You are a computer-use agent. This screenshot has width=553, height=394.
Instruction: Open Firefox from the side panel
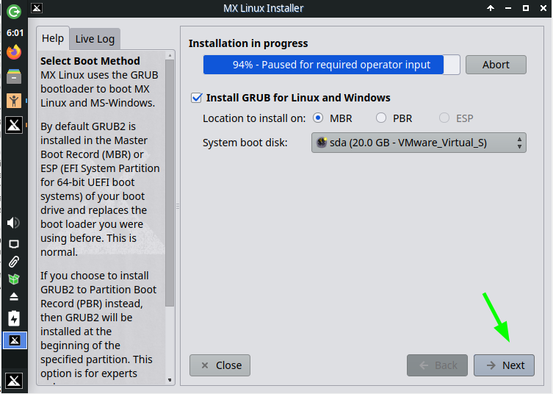[x=14, y=52]
